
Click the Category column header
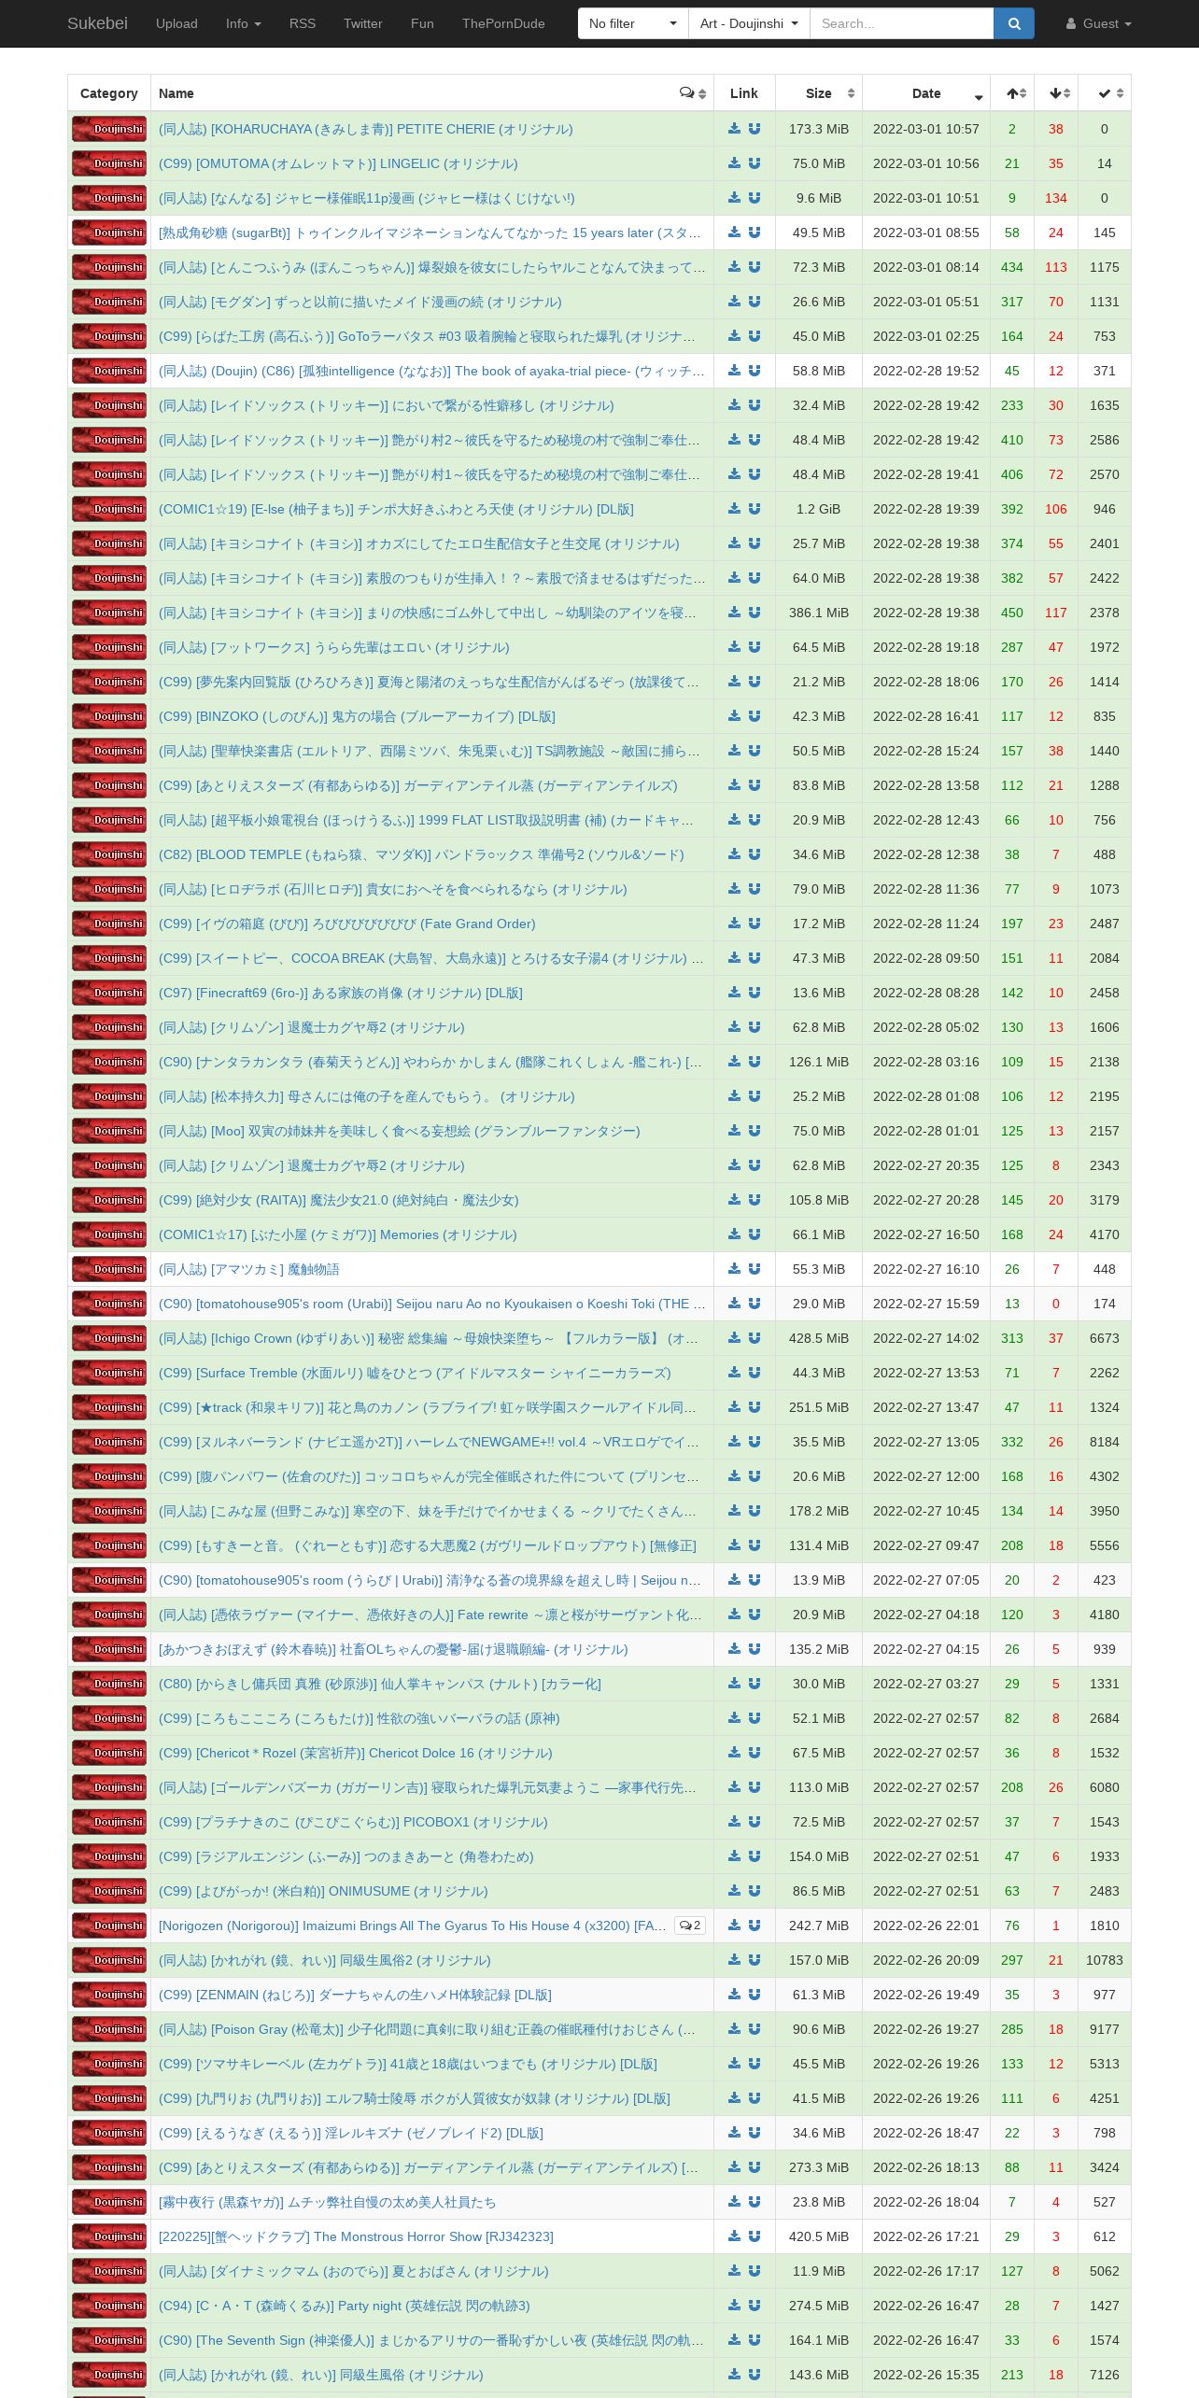[109, 93]
